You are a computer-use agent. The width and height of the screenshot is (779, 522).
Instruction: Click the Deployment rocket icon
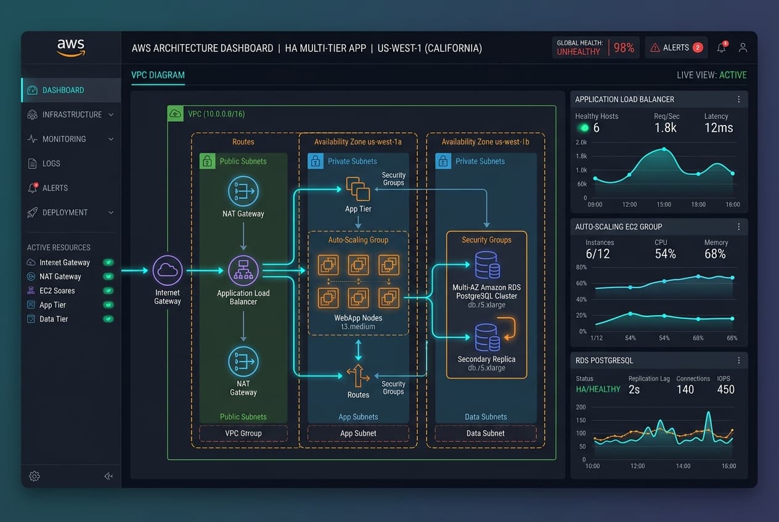(33, 212)
